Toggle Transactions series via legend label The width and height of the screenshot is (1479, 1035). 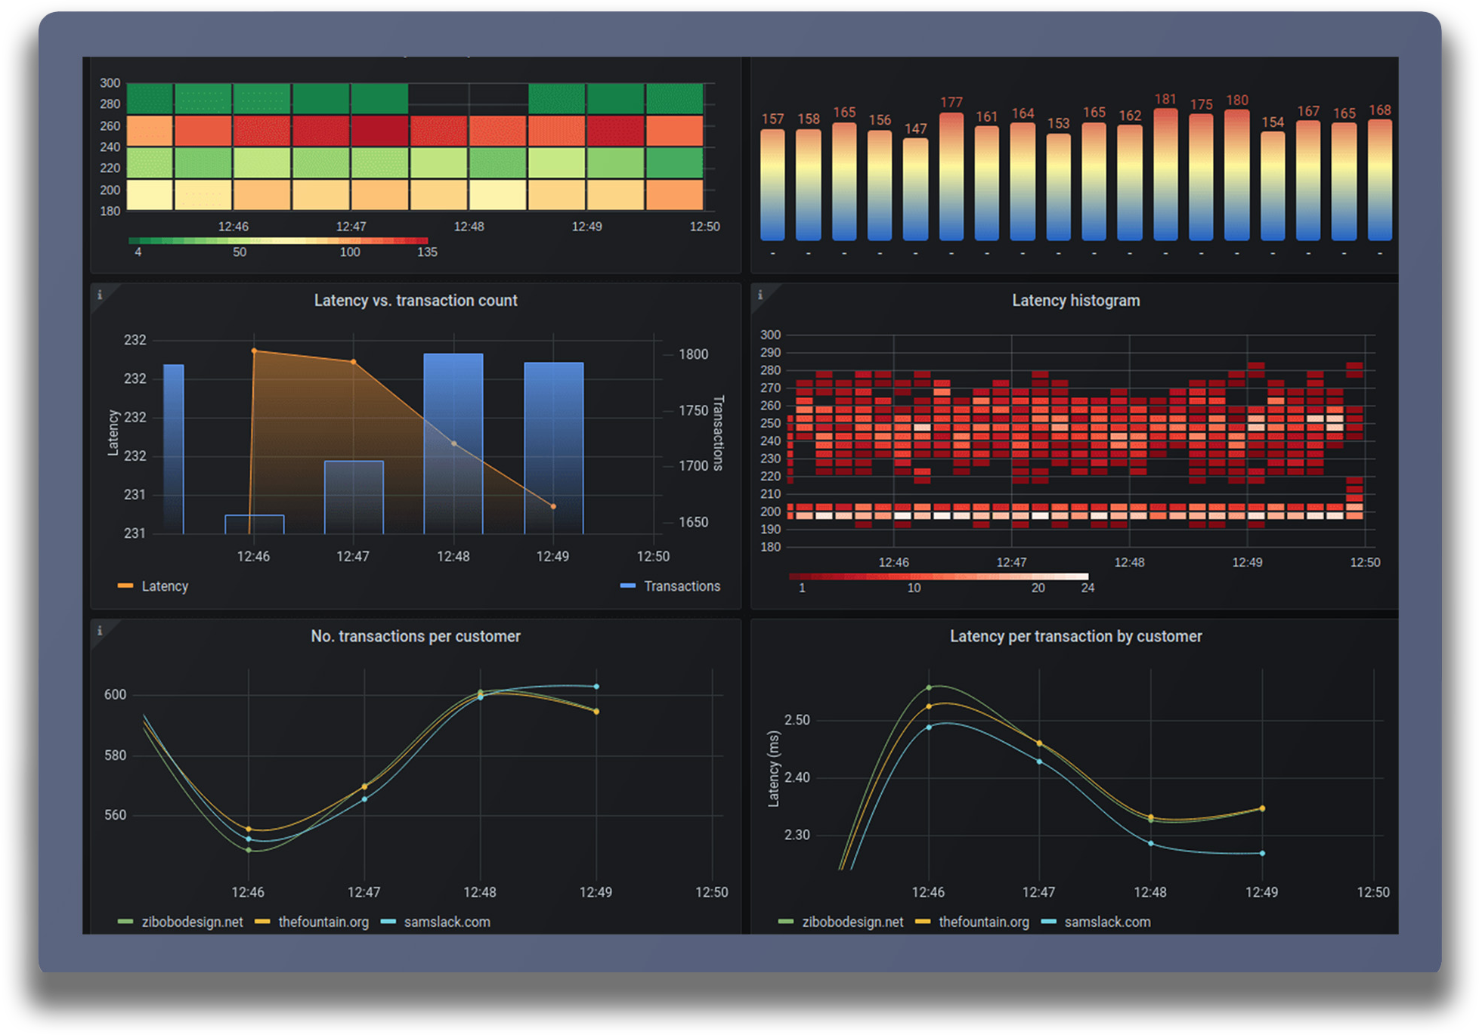682,586
